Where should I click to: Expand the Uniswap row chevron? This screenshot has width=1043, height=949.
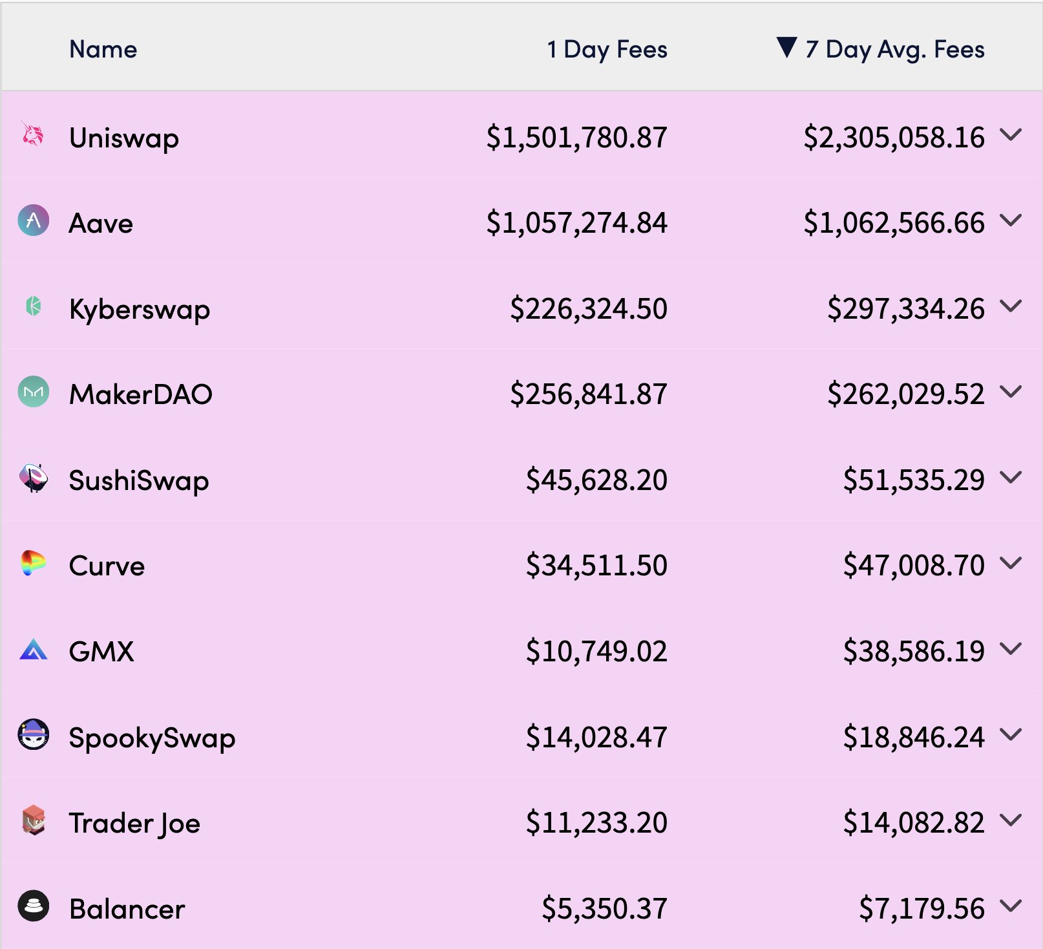pos(1011,134)
